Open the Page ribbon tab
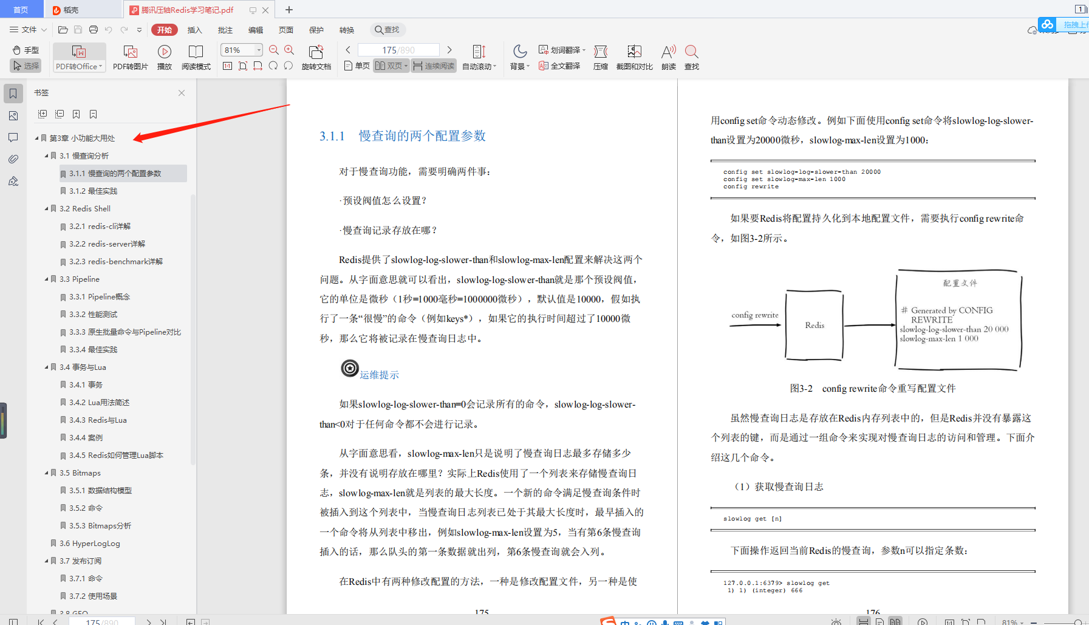 tap(286, 30)
